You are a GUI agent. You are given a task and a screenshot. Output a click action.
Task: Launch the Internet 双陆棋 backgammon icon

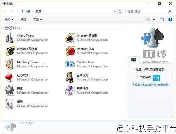pos(10,51)
